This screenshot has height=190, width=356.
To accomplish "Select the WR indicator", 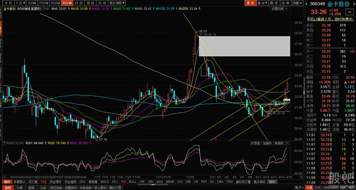I will 142,182.
